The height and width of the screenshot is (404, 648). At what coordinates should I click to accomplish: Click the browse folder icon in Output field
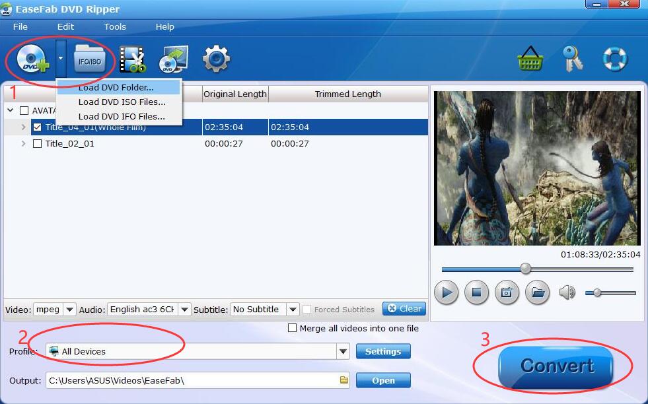point(344,380)
